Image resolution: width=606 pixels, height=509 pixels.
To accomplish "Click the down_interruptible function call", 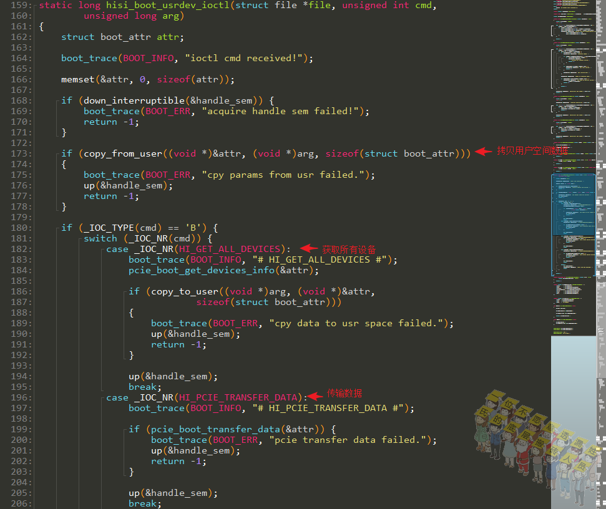I will click(134, 101).
